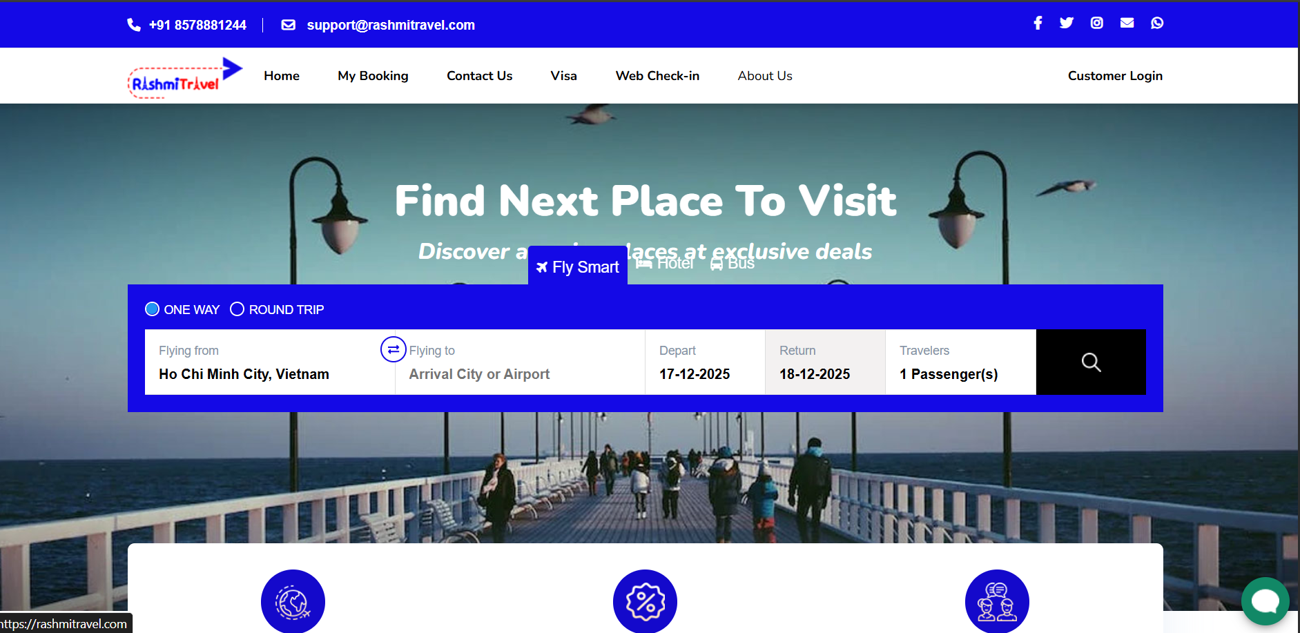Select the ONE WAY radio button
Viewport: 1300px width, 633px height.
tap(153, 309)
